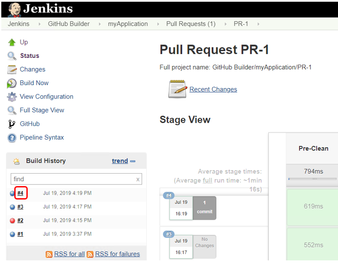Click the View Configuration gear icon
338x266 pixels.
pyautogui.click(x=12, y=97)
